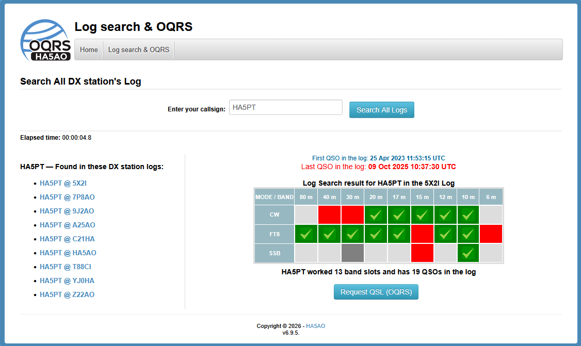Follow the HA5AO link in the footer

click(x=315, y=326)
